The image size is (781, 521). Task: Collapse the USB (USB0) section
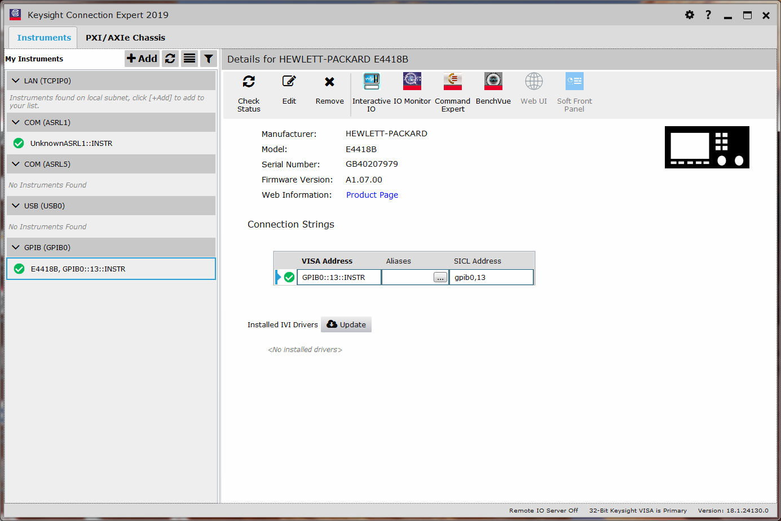[16, 206]
